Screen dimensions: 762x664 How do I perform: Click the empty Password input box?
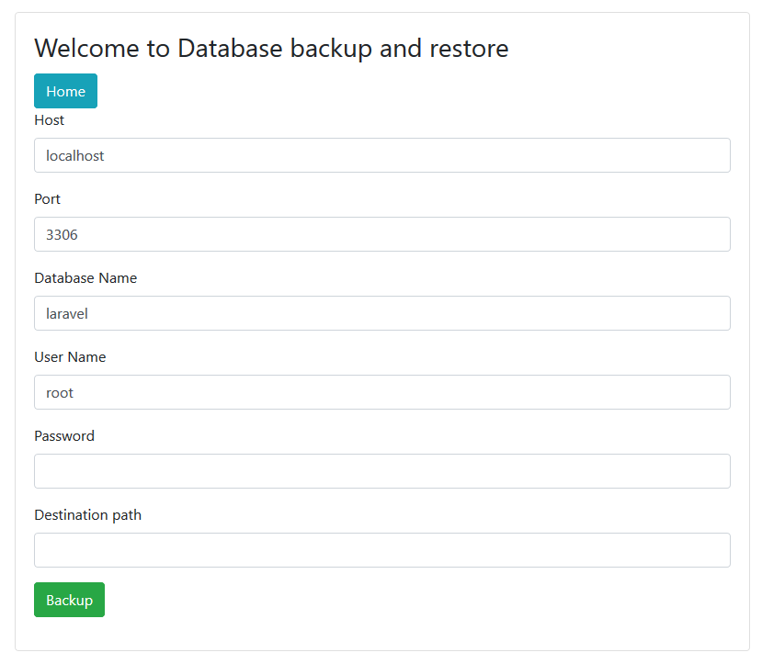(x=381, y=471)
